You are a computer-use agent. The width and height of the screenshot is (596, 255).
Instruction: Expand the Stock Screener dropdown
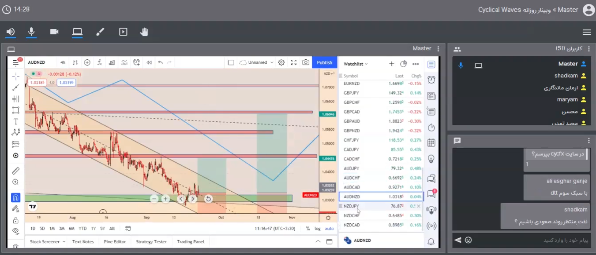click(47, 241)
